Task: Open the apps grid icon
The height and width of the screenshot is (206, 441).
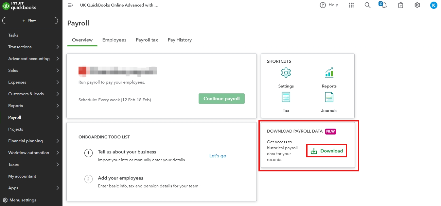Action: 351,5
